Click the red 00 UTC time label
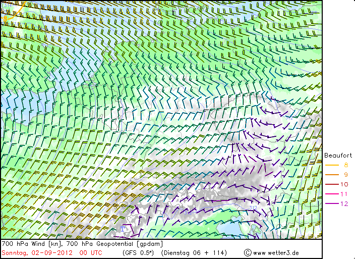This screenshot has height=259, width=355. coord(91,253)
